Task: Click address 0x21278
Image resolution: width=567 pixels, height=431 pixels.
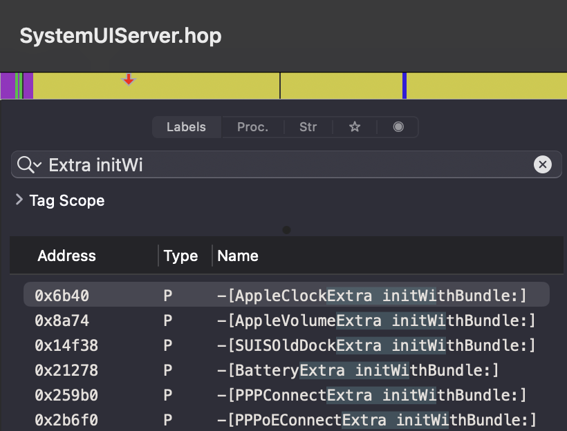Action: click(66, 370)
